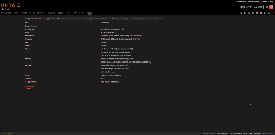
Task: Click the first temperature indicator in footer
Action: tap(206, 133)
